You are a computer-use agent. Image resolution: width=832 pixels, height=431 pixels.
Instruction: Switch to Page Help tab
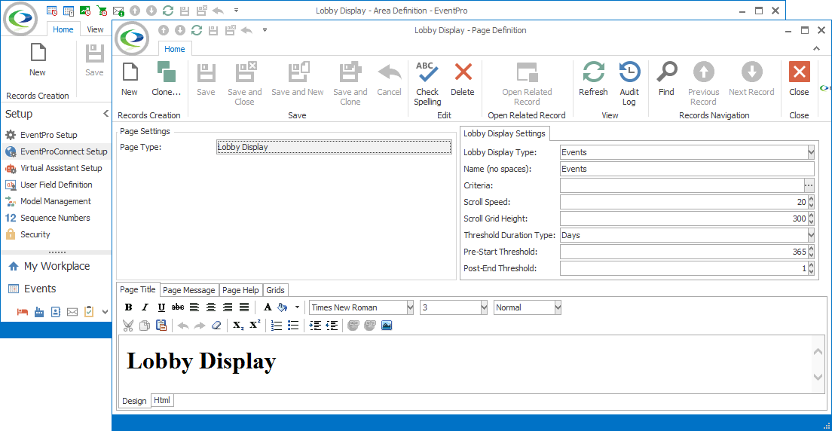(x=240, y=290)
